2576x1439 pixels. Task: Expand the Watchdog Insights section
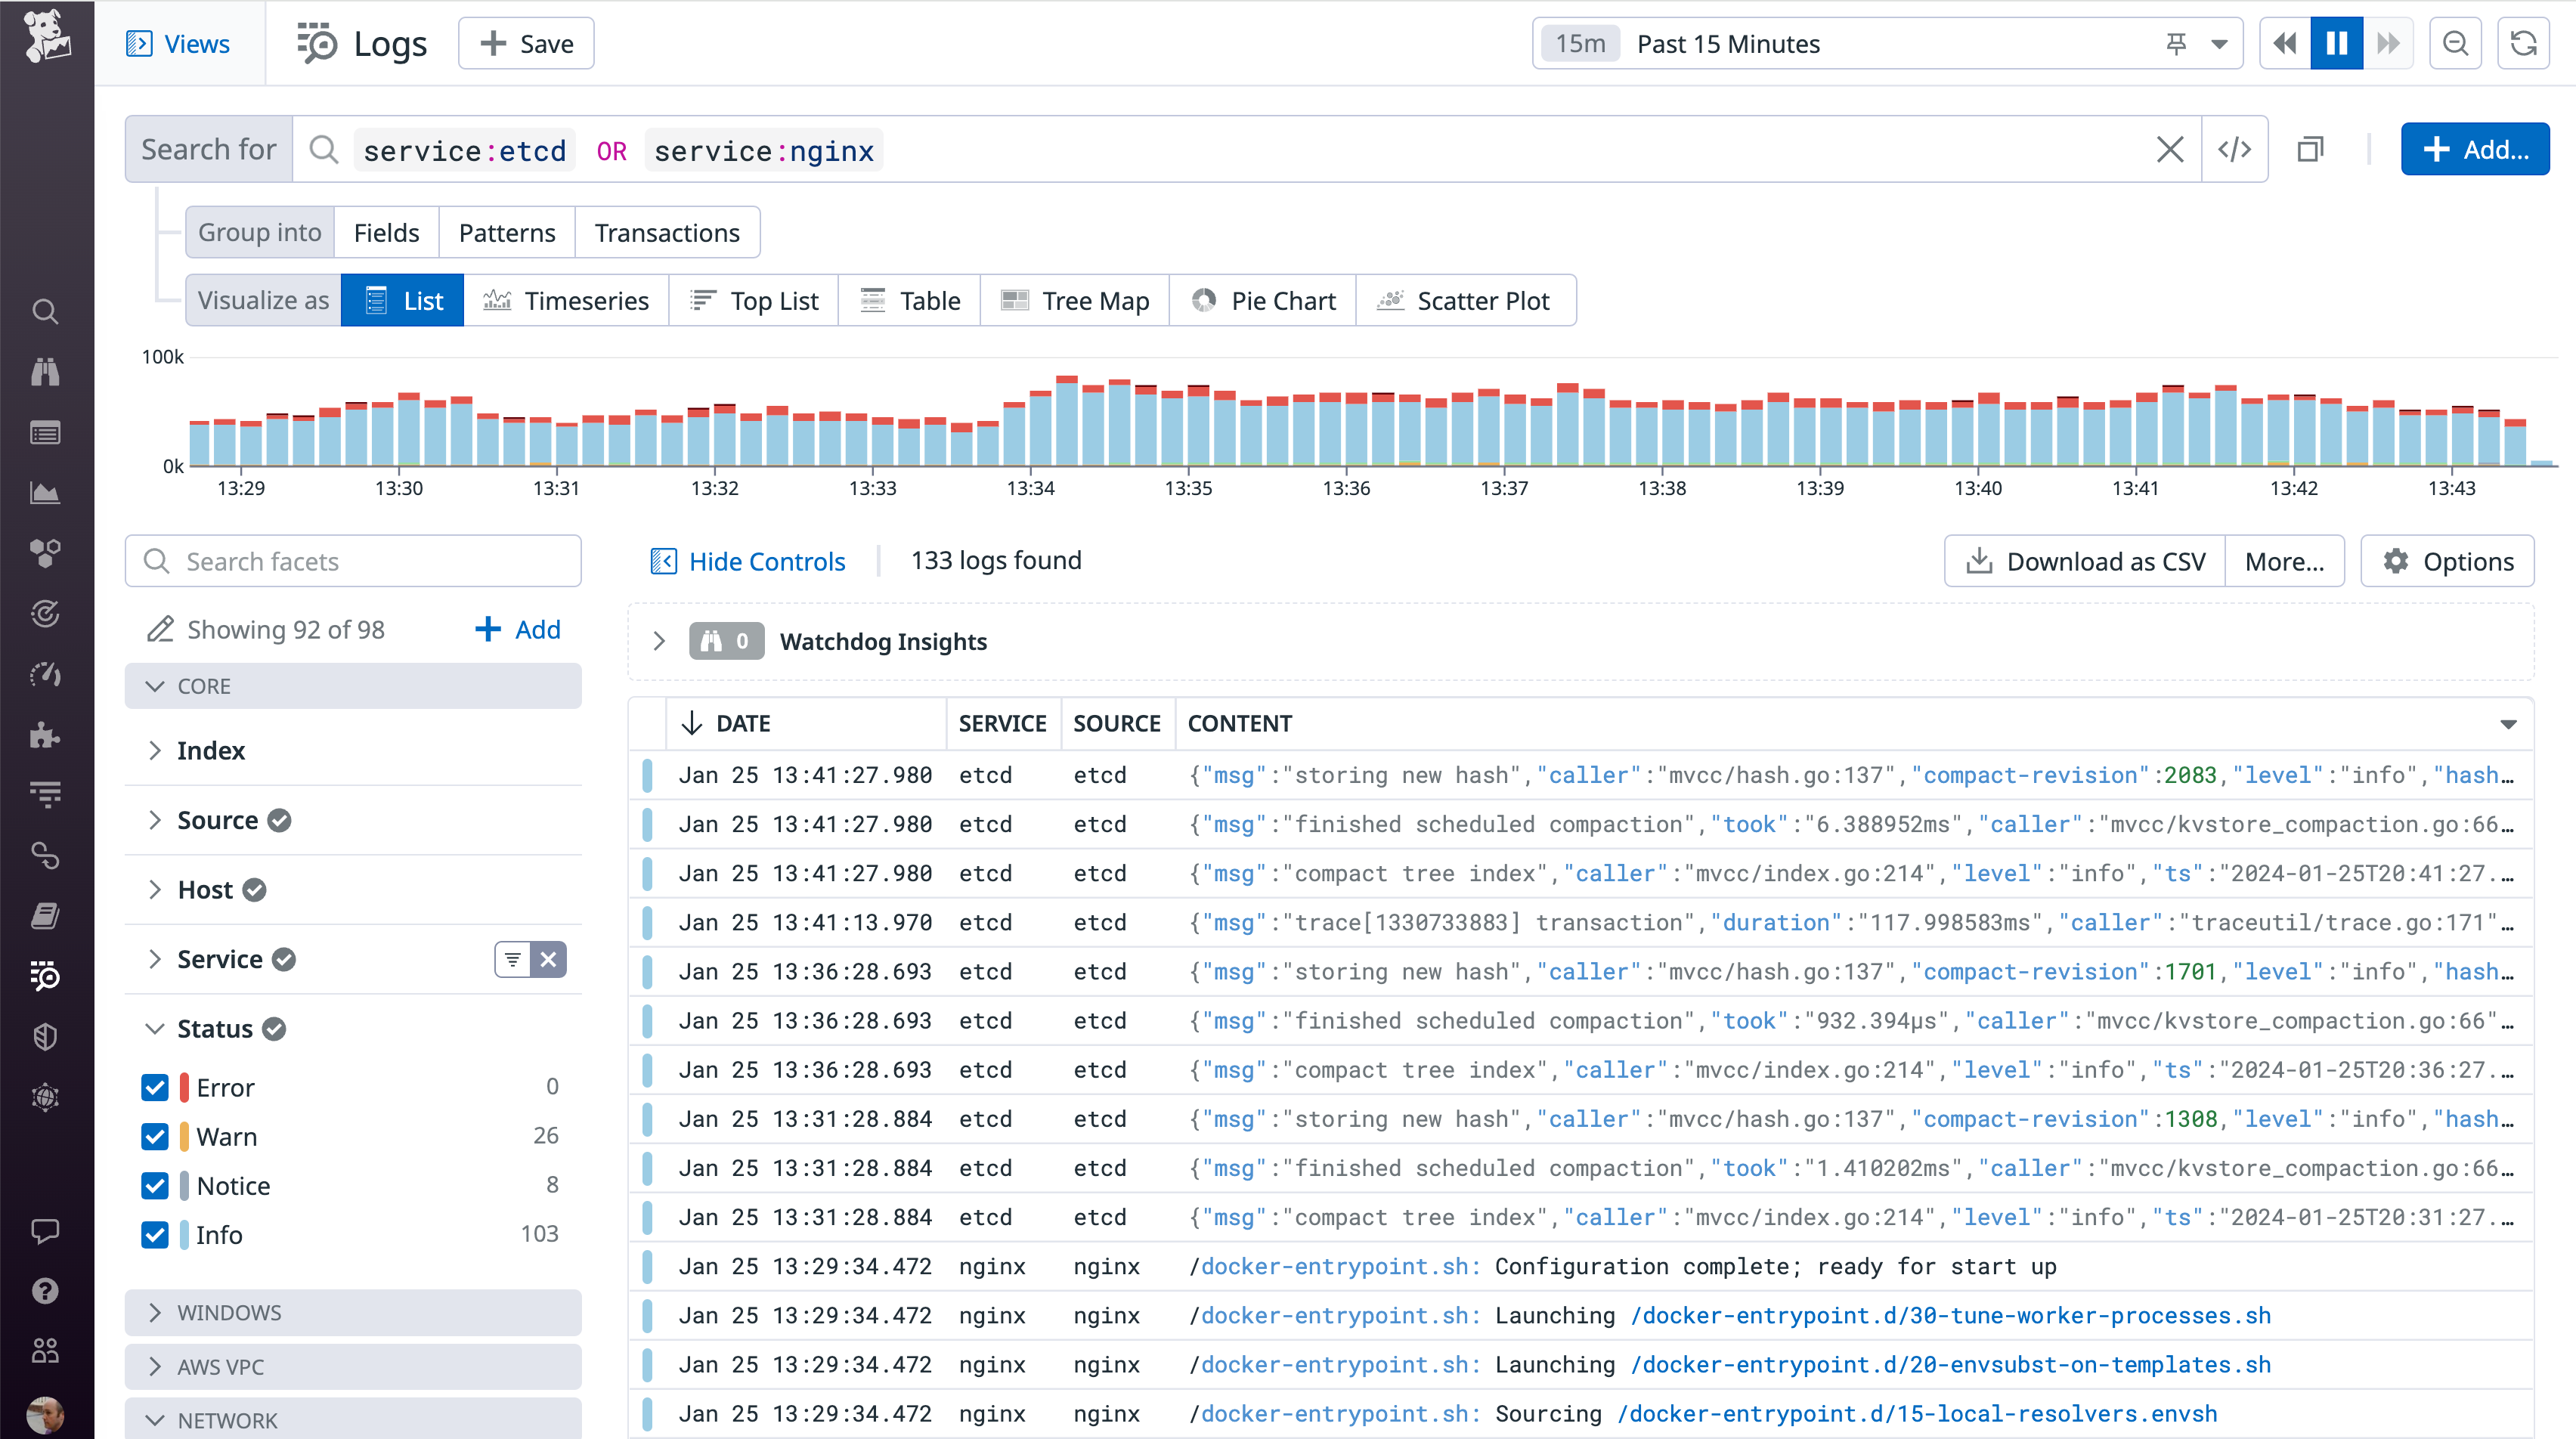658,641
